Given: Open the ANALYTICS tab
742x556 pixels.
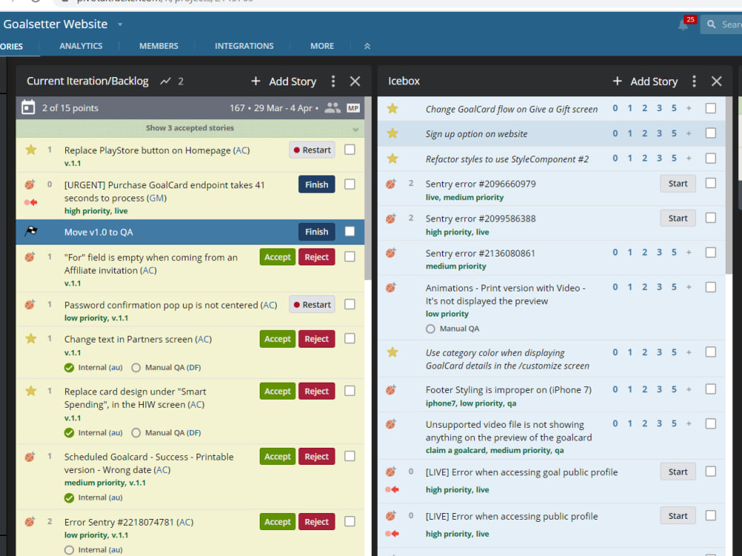Looking at the screenshot, I should point(81,46).
